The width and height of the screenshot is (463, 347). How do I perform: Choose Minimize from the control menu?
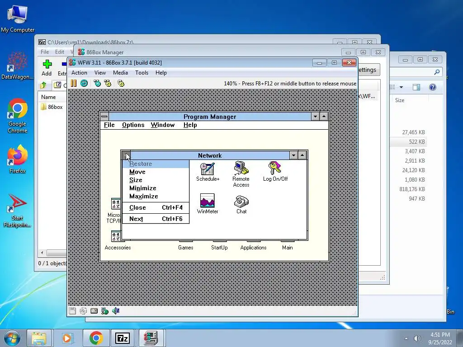point(156,188)
